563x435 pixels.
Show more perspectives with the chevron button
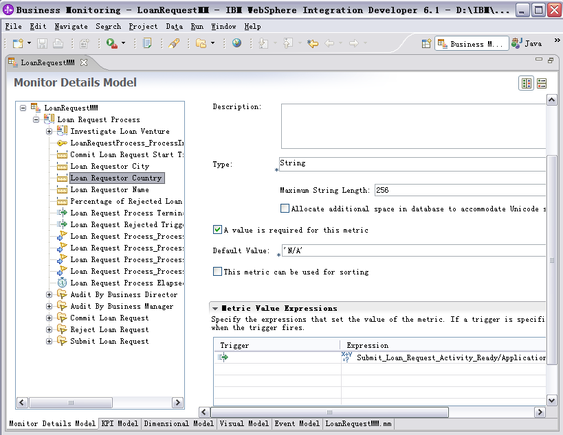coord(557,40)
